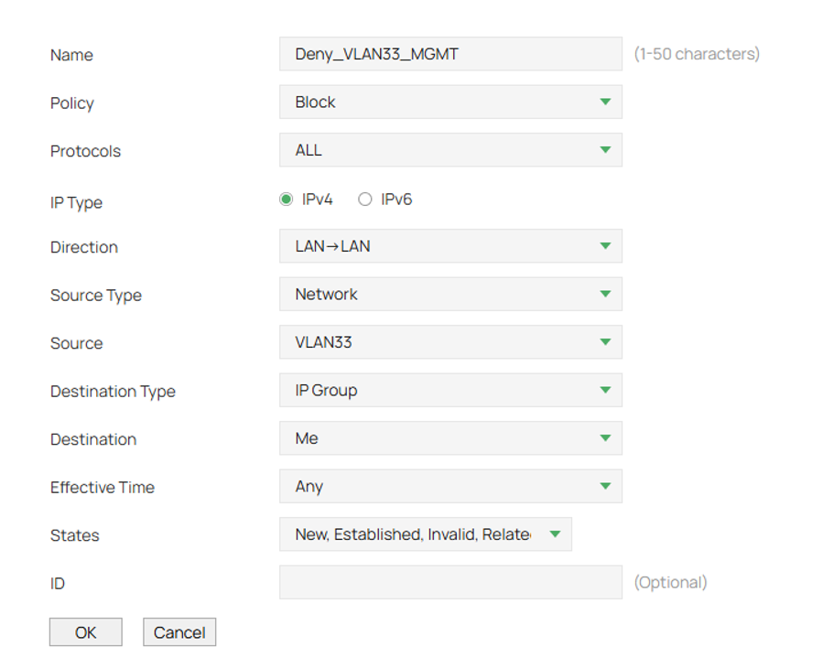Screen dimensions: 823x668
Task: Open the Policy dropdown showing Block
Action: point(450,102)
